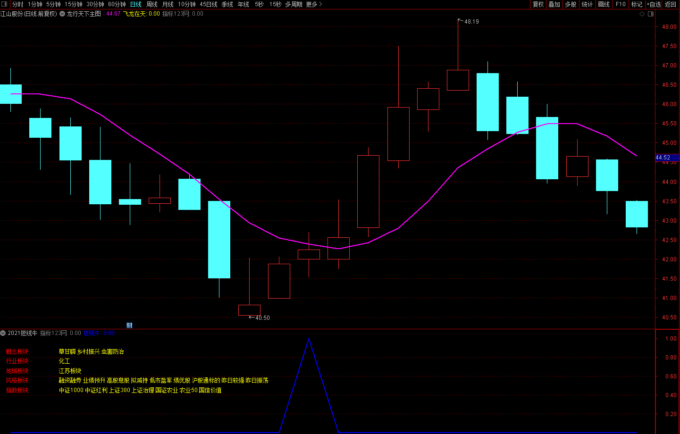The width and height of the screenshot is (680, 434).
Task: Select the 45日线 period tab
Action: [x=209, y=4]
